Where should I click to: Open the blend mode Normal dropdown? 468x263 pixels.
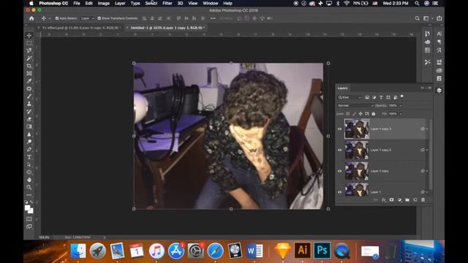tap(355, 105)
